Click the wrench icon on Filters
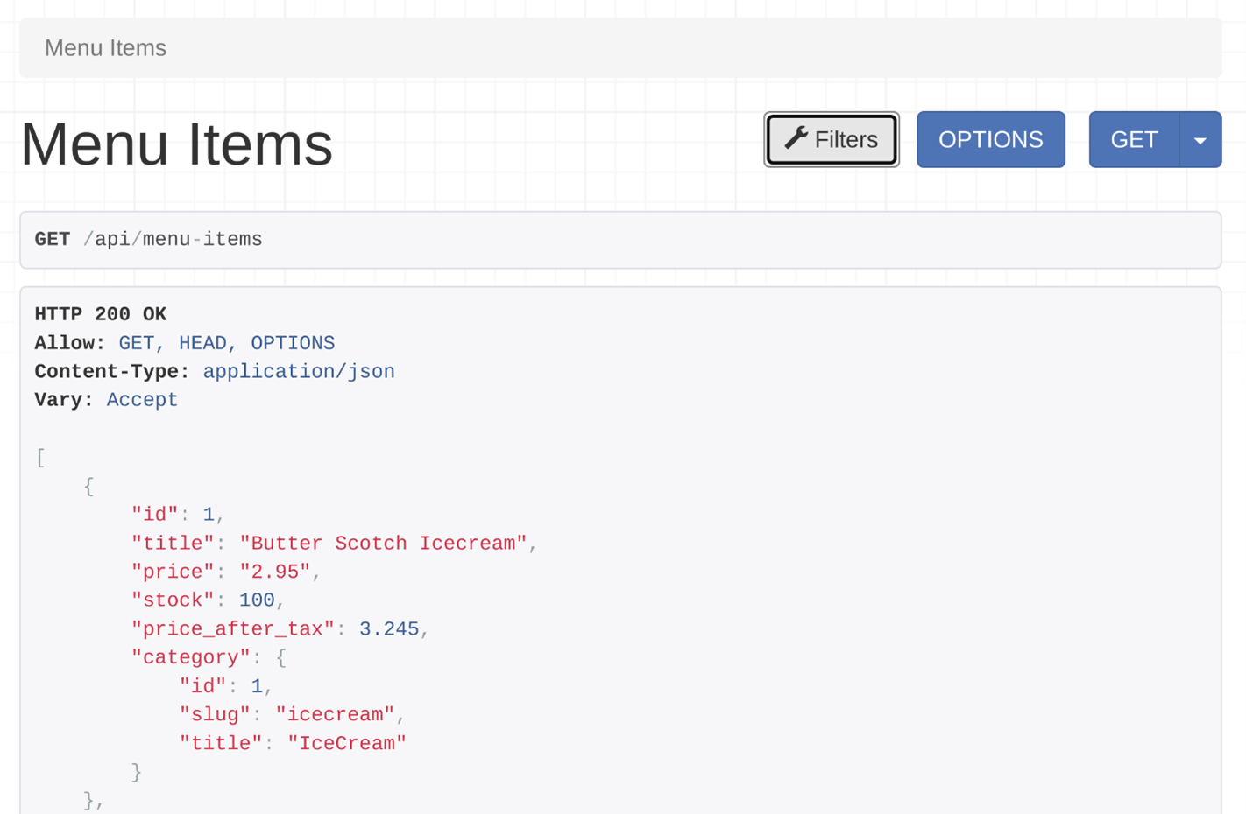 tap(796, 138)
